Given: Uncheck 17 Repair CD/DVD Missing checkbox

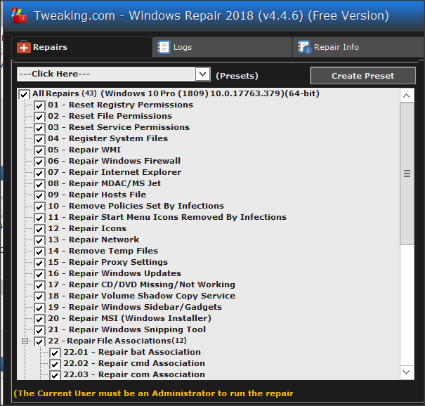Looking at the screenshot, I should coord(39,286).
